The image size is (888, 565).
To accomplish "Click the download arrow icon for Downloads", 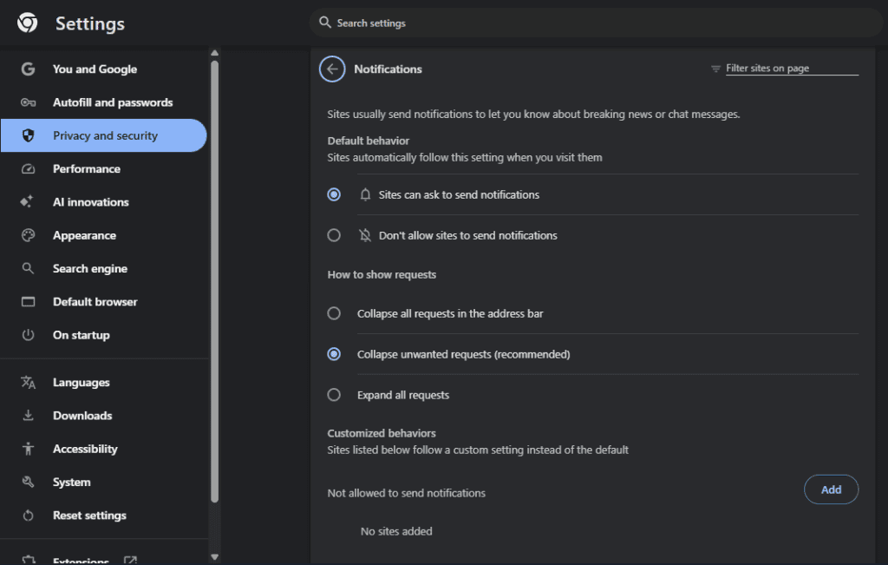I will coord(28,416).
